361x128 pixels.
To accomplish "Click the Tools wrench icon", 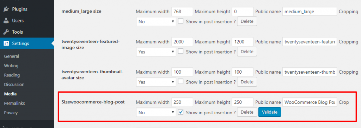I will click(6, 32).
